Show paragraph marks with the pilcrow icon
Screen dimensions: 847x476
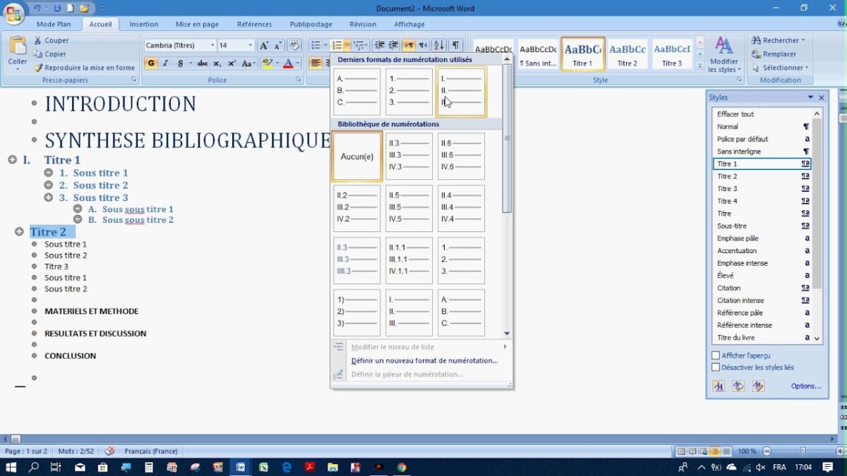[x=456, y=45]
